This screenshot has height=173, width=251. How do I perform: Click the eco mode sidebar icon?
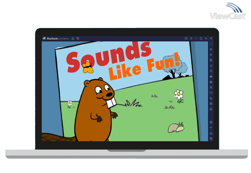point(211,76)
